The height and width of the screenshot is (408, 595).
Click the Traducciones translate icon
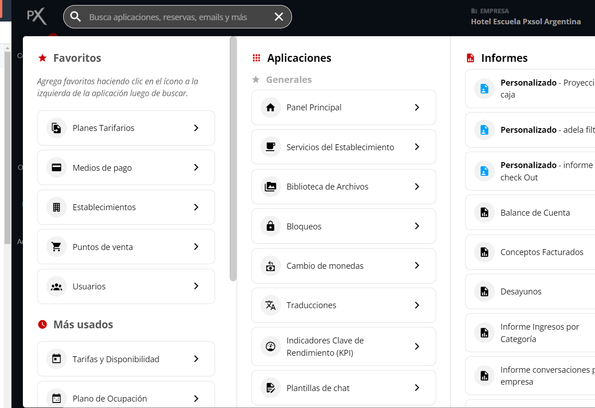coord(270,305)
